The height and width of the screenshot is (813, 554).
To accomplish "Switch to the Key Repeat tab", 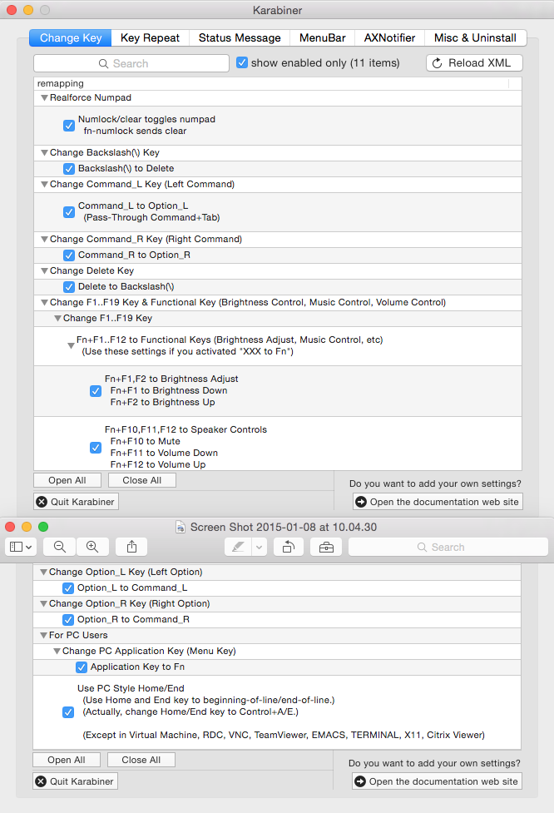I will 150,37.
